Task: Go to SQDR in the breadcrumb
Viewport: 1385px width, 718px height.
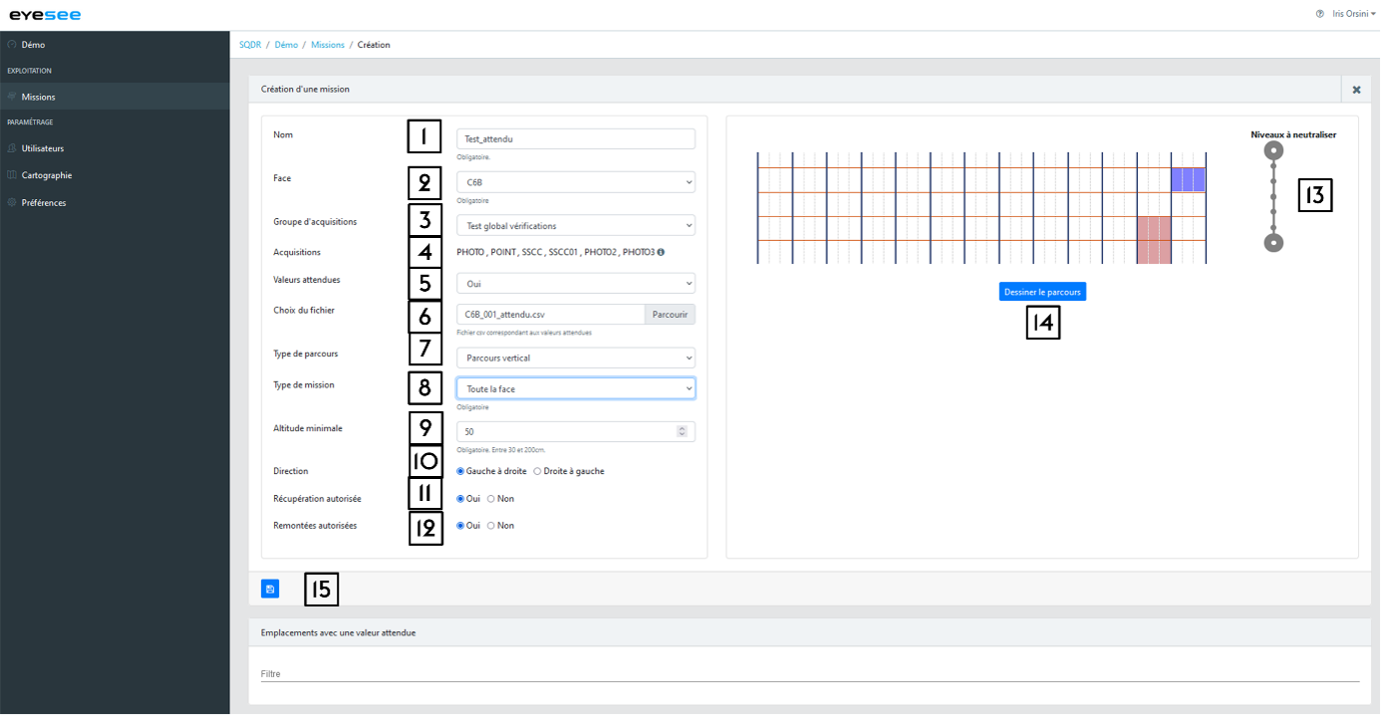Action: pos(250,45)
